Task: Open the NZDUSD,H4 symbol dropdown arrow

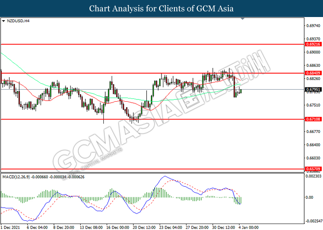Action: [x=3, y=21]
